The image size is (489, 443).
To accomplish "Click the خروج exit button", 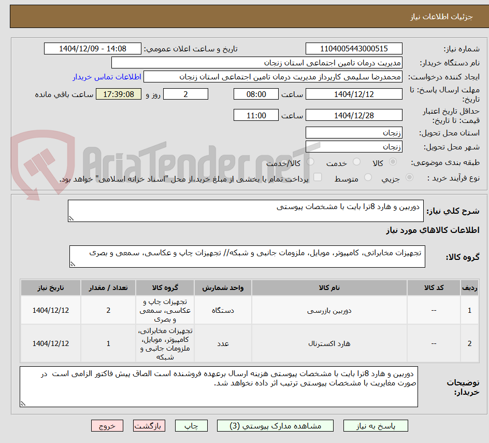I will 107,426.
